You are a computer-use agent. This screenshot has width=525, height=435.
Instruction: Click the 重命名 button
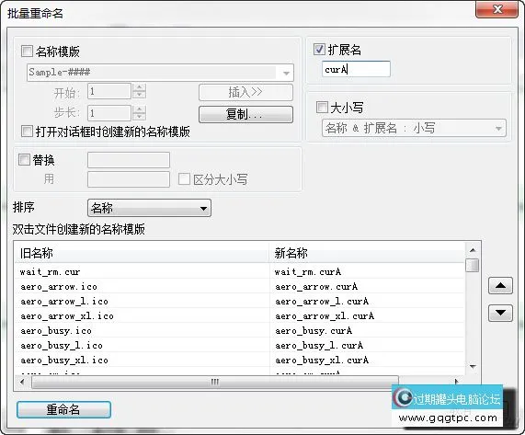coord(63,409)
